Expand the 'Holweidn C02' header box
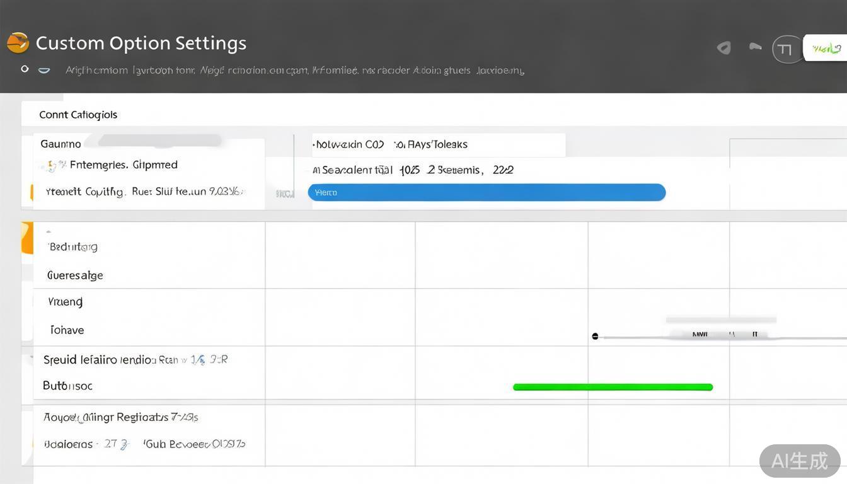 438,144
